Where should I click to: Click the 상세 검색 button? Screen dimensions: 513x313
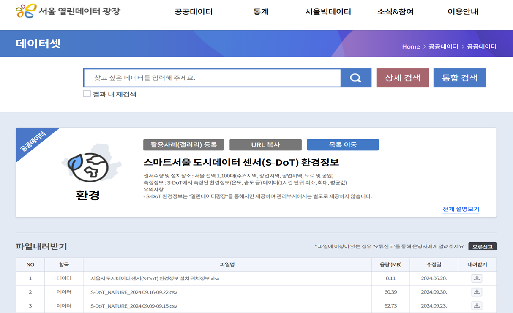click(x=403, y=78)
